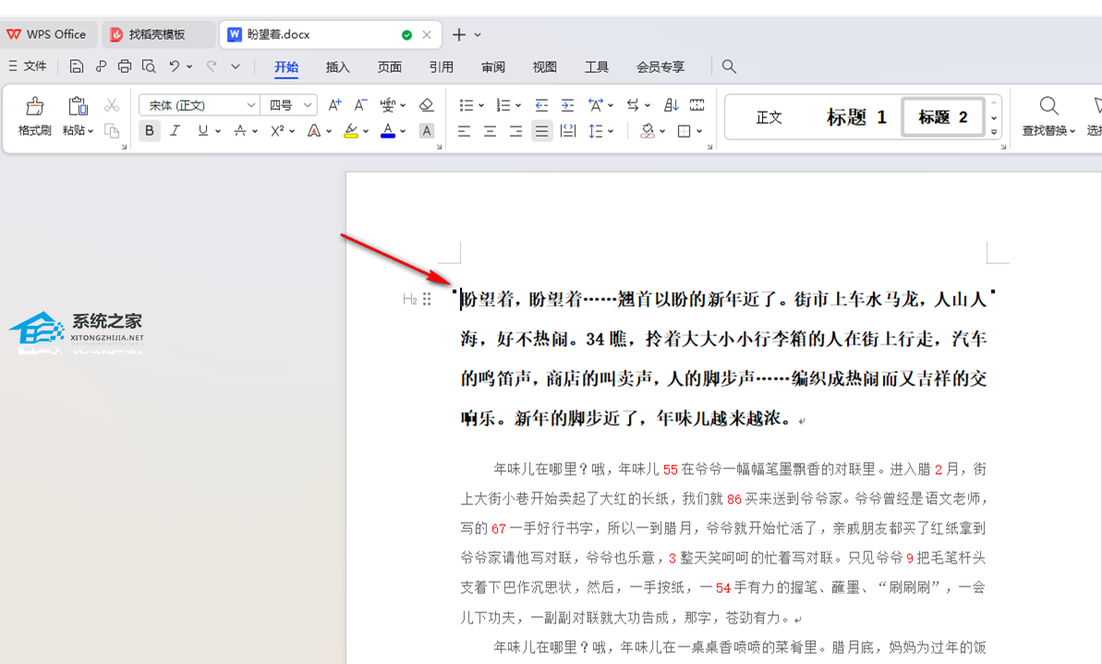Toggle Strikethrough formatting

click(x=240, y=131)
